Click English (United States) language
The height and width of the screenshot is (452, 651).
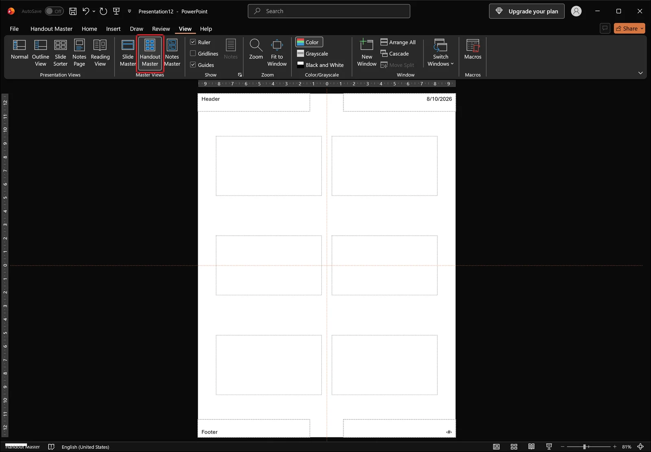coord(85,447)
